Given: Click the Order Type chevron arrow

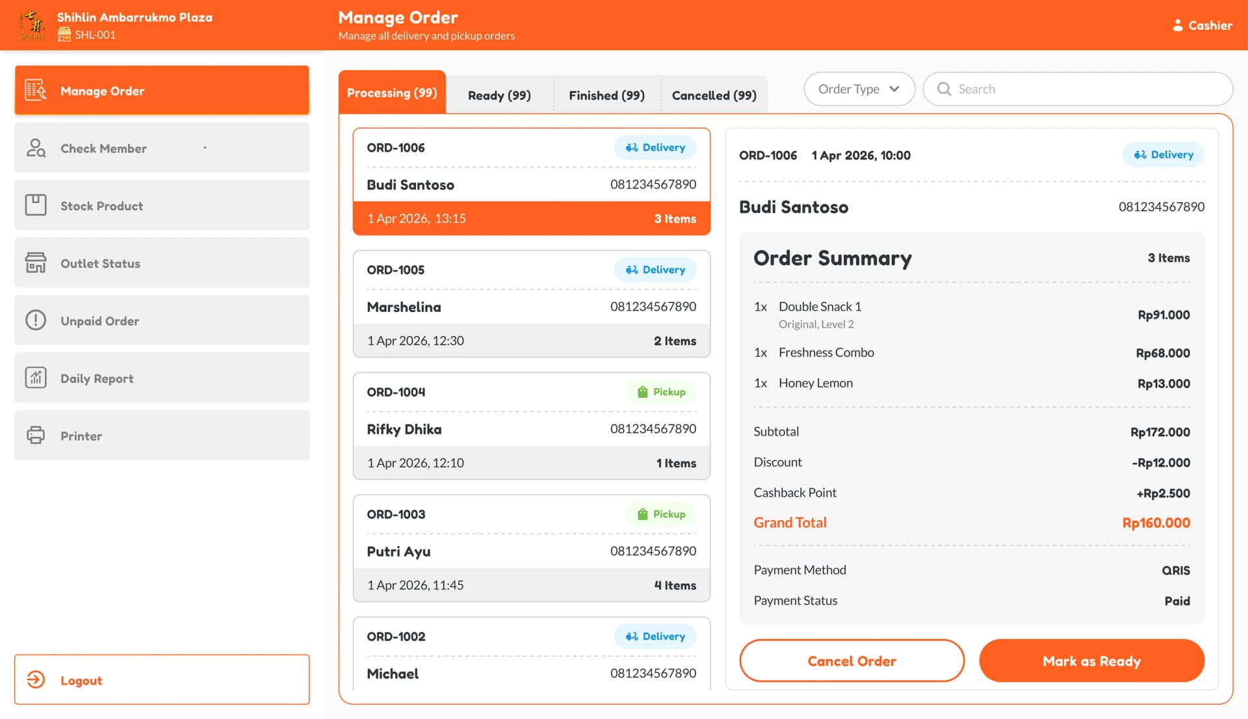Looking at the screenshot, I should pyautogui.click(x=894, y=89).
